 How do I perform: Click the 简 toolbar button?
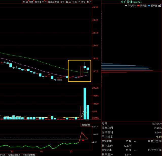coord(27,2)
